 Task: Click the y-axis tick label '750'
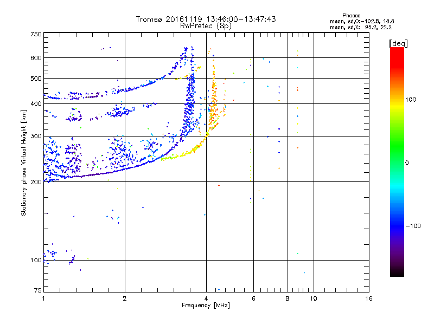[x=36, y=34]
